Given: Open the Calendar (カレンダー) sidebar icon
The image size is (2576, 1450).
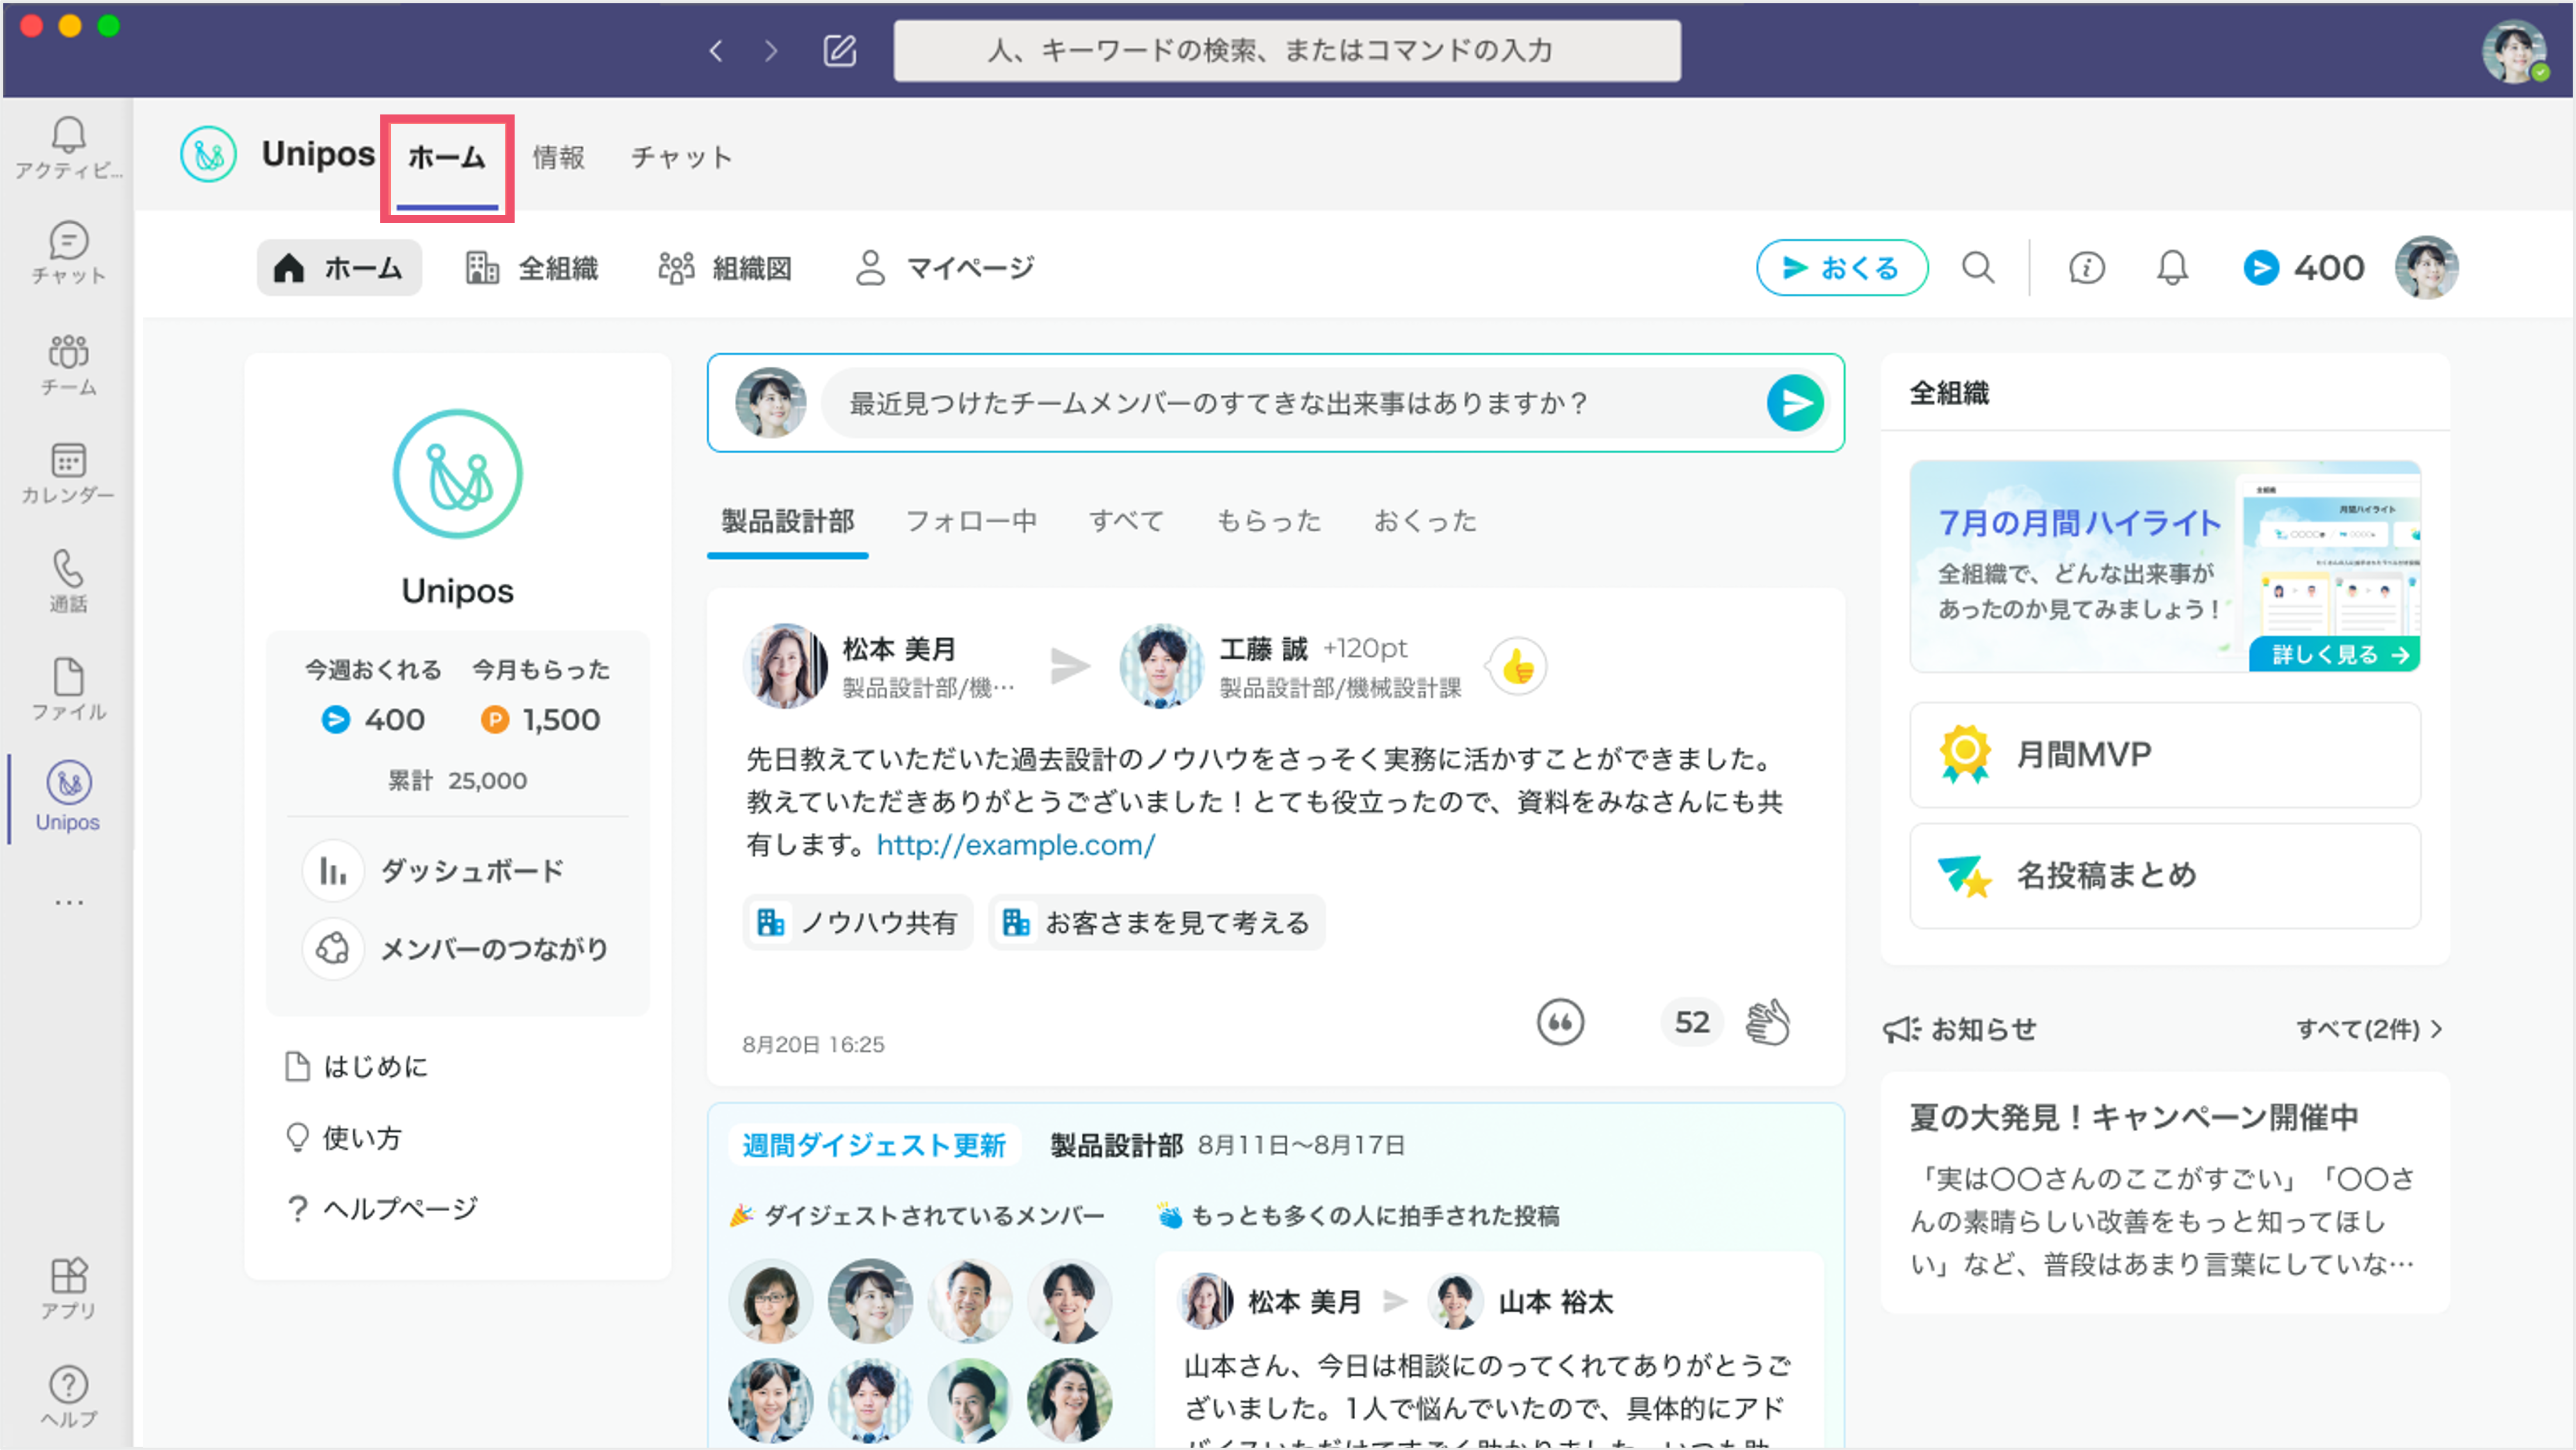Looking at the screenshot, I should 68,473.
